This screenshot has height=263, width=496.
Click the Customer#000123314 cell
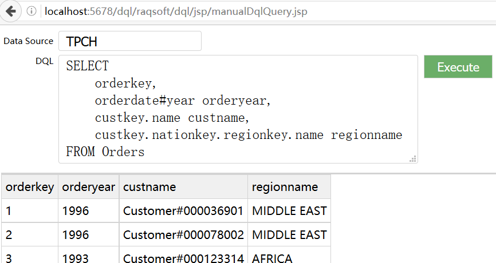click(x=183, y=258)
